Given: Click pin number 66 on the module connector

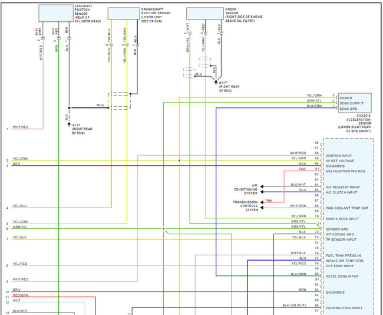Looking at the screenshot, I should pyautogui.click(x=317, y=195).
